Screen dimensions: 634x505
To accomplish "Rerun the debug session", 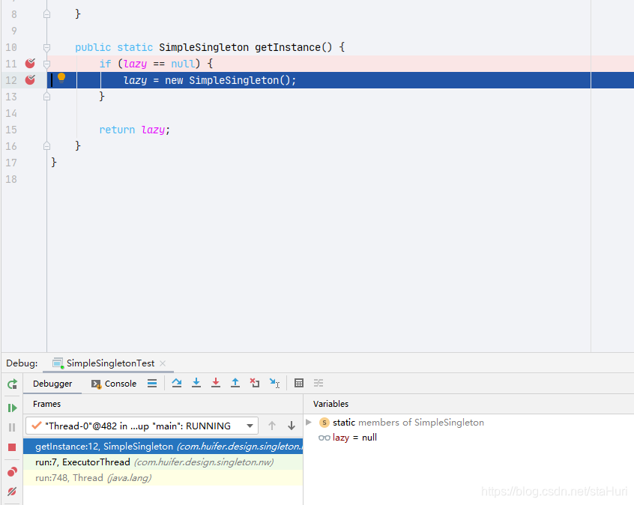I will [x=12, y=384].
